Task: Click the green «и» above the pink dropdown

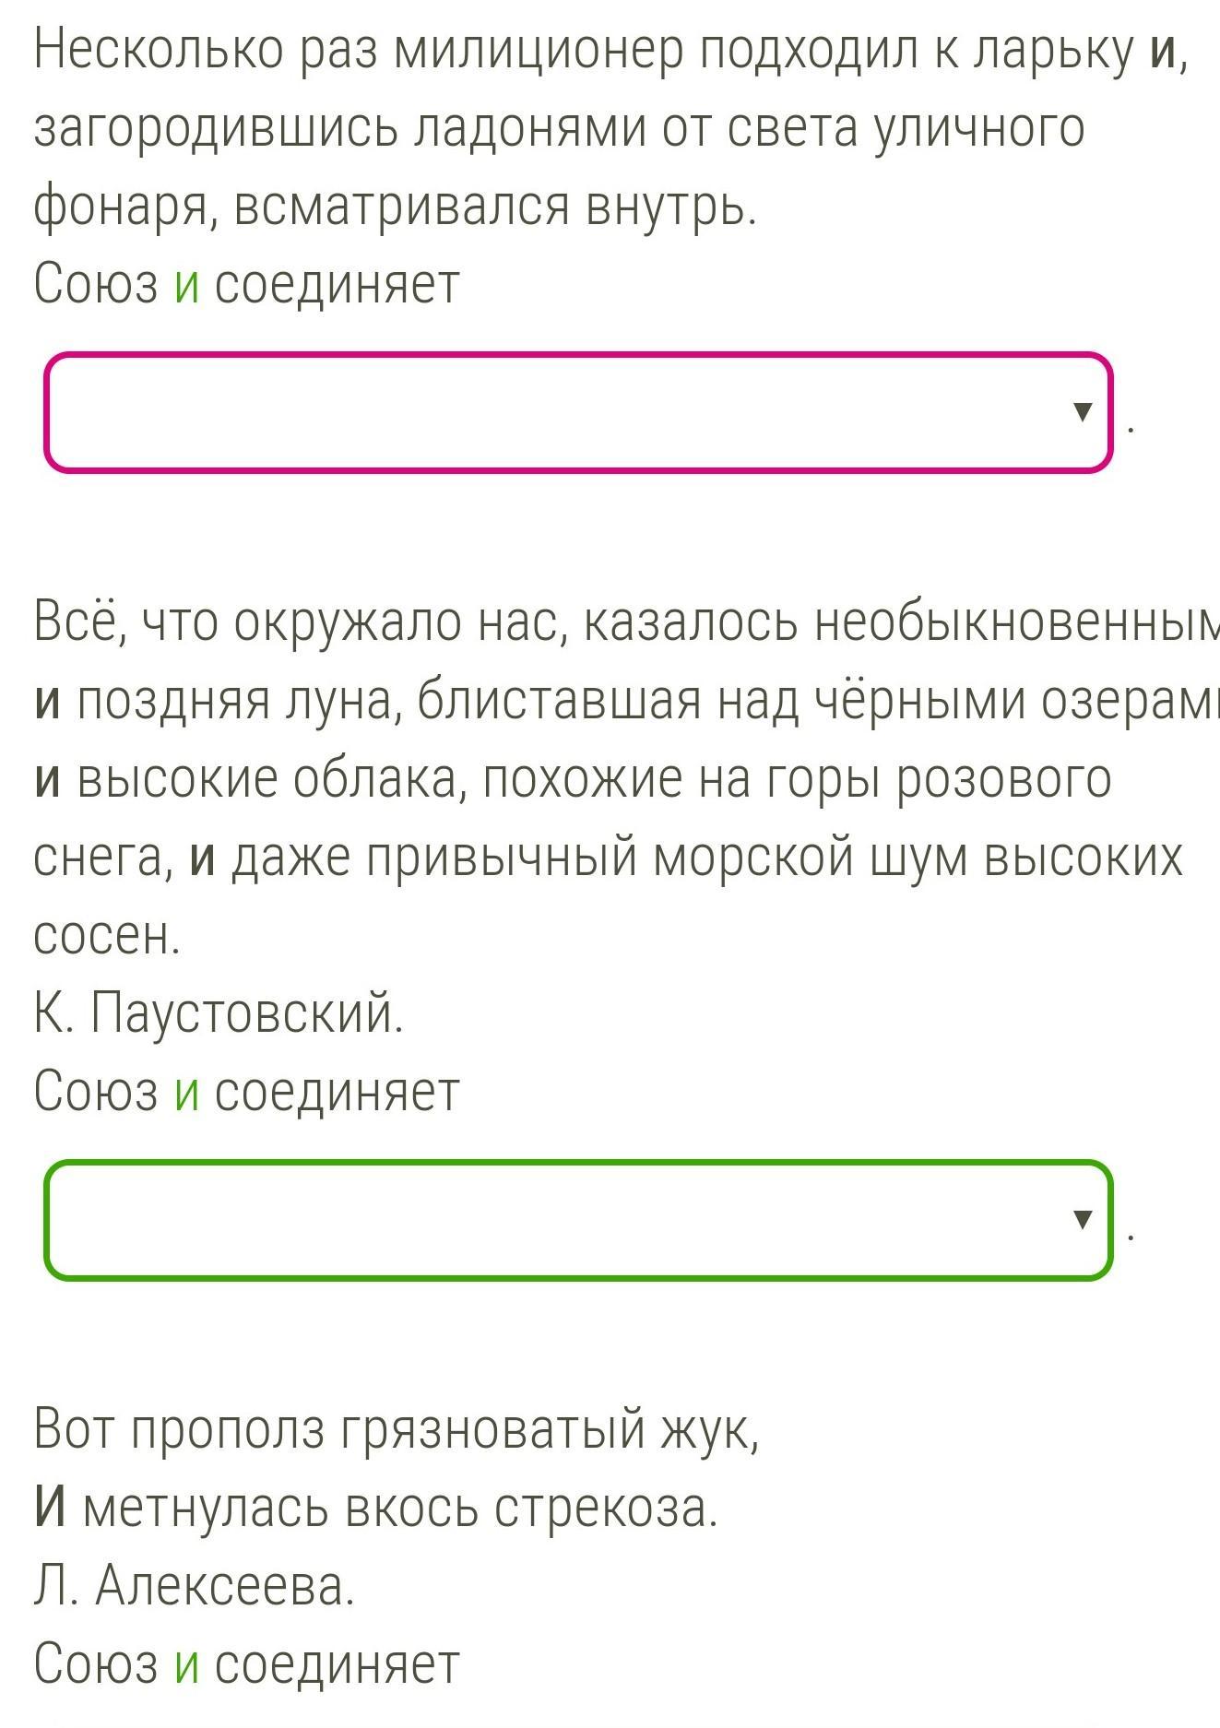Action: 186,285
